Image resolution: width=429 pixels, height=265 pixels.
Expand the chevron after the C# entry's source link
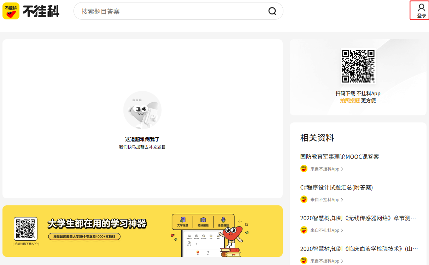click(x=342, y=199)
